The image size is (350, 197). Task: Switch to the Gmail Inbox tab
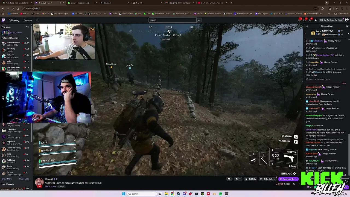pos(180,3)
